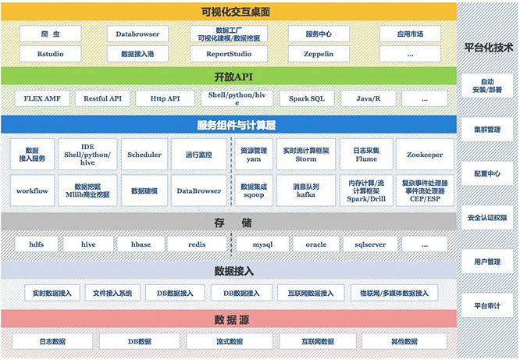This screenshot has width=520, height=360.
Task: Select the 爬虫 box
Action: click(x=51, y=34)
